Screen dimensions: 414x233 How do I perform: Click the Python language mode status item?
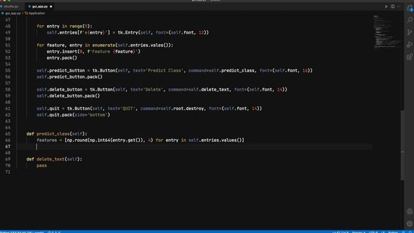[393, 232]
